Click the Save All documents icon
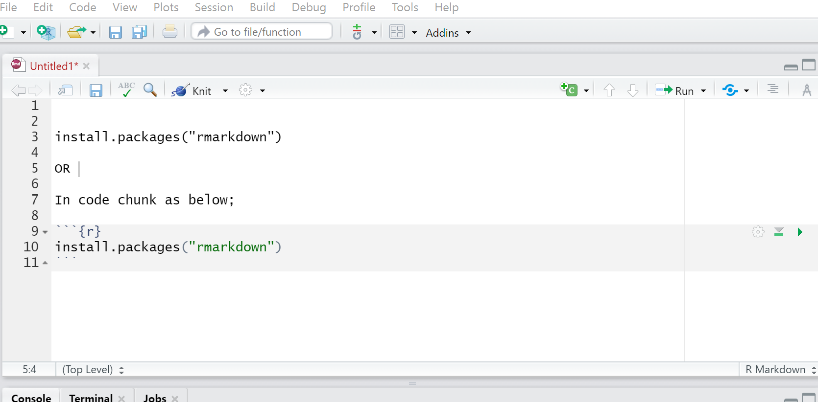This screenshot has width=818, height=402. click(140, 32)
